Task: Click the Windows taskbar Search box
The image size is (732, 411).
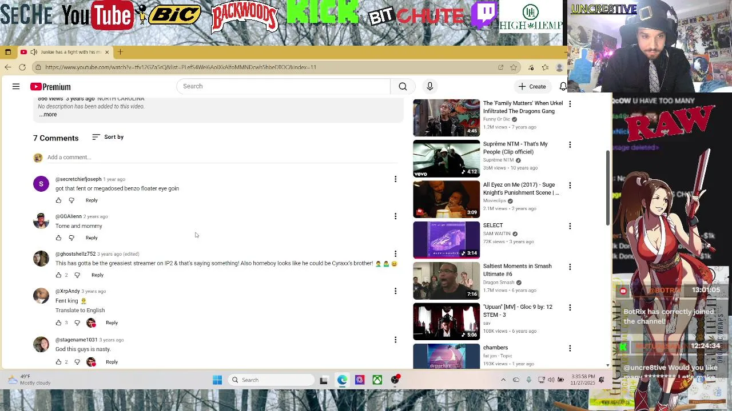Action: click(272, 380)
